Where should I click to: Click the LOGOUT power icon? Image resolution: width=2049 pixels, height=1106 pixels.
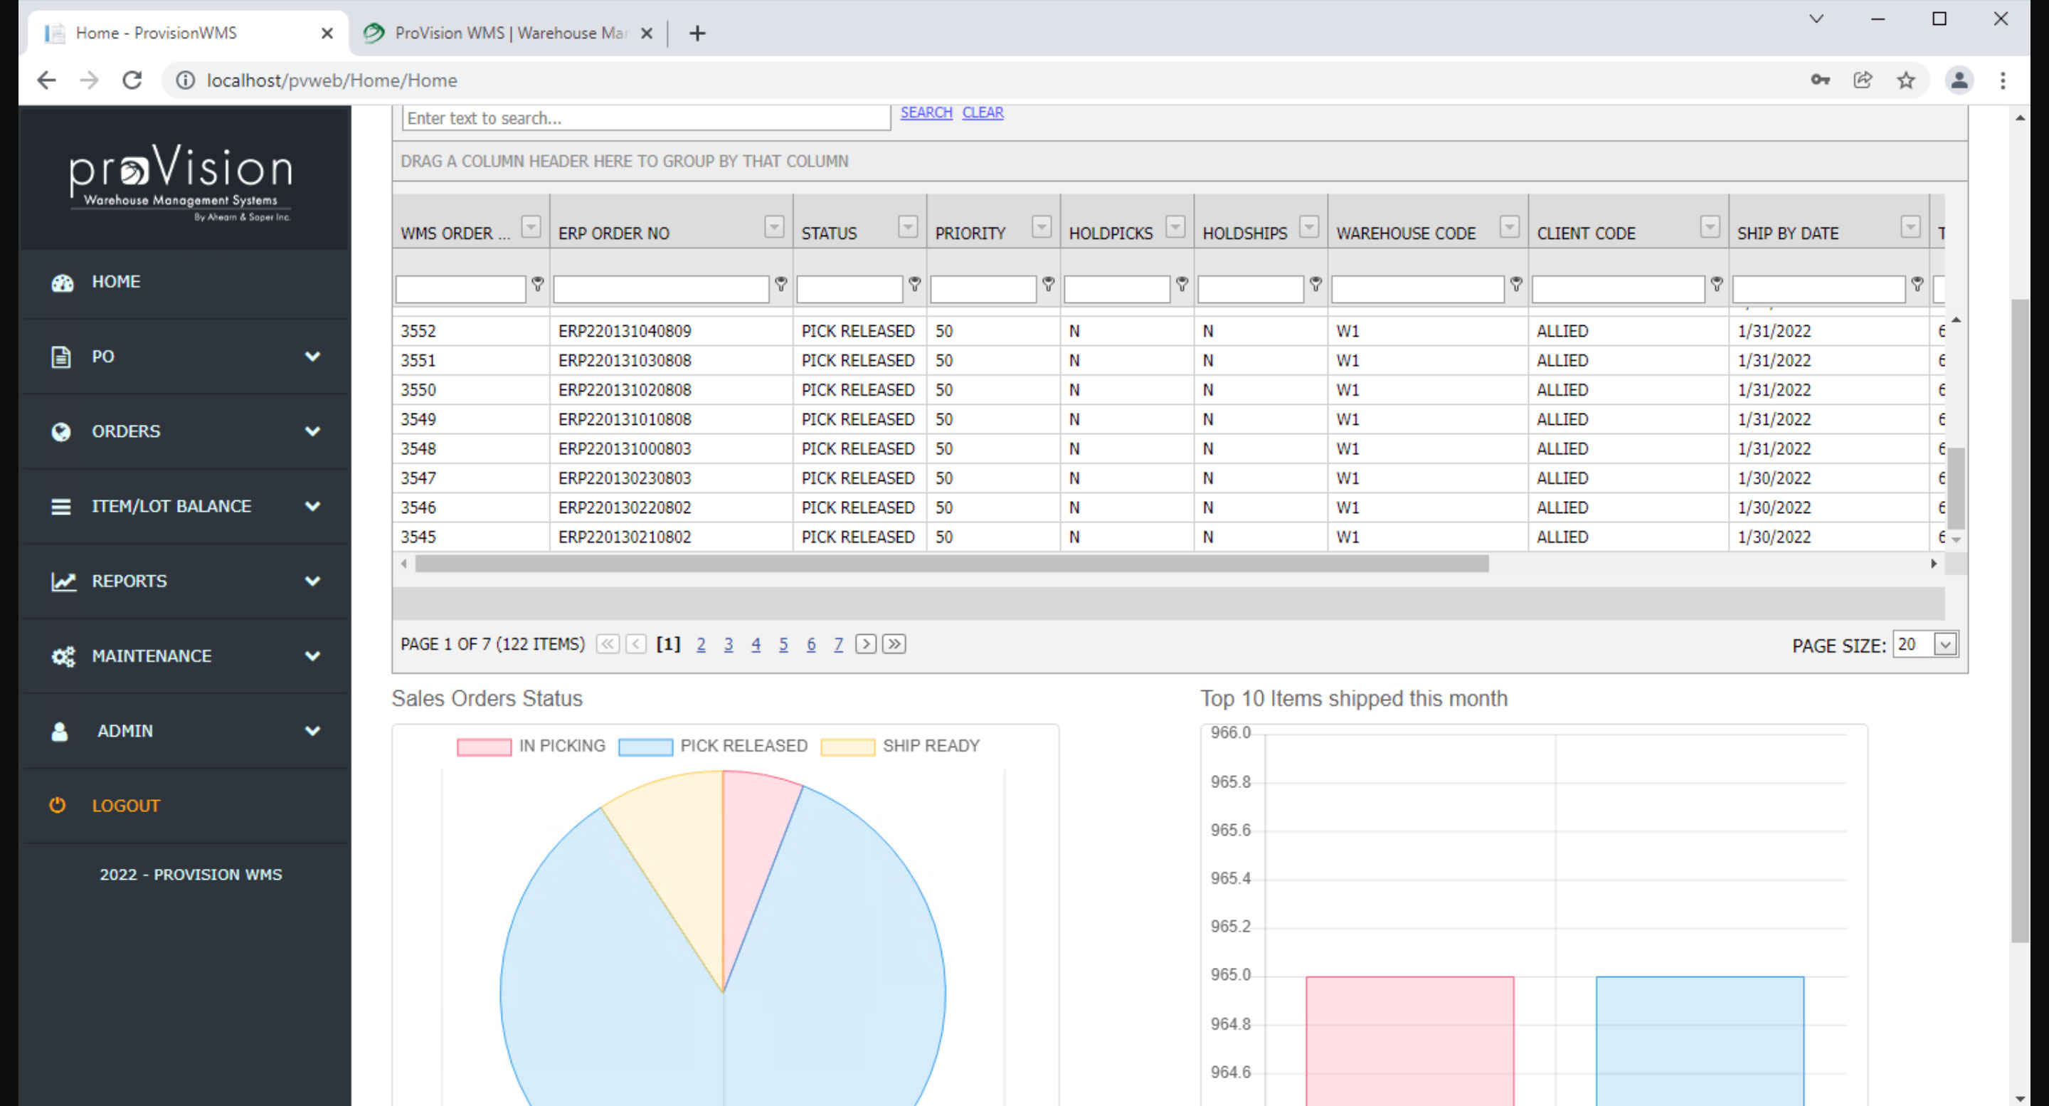(x=57, y=805)
